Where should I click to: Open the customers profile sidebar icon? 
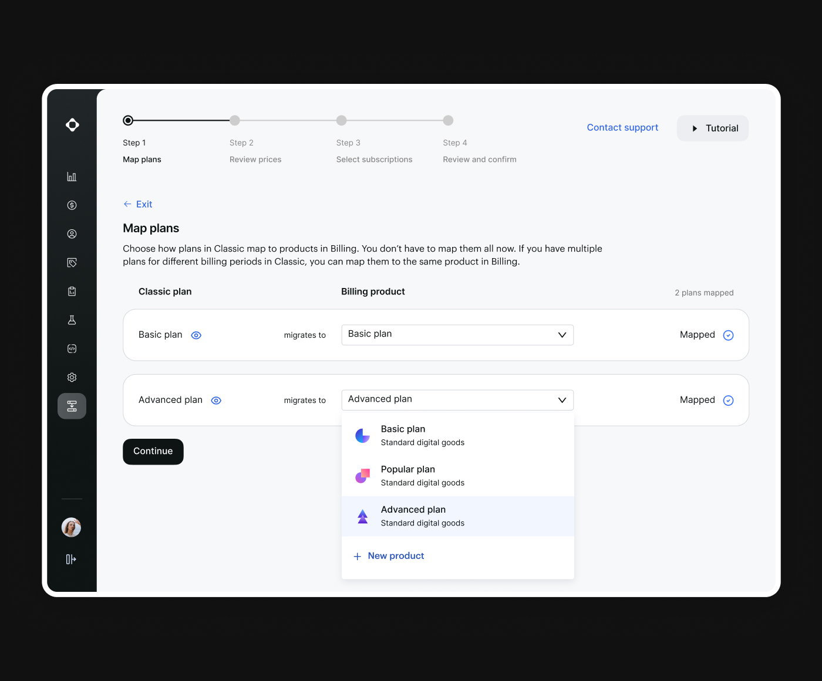pos(72,234)
